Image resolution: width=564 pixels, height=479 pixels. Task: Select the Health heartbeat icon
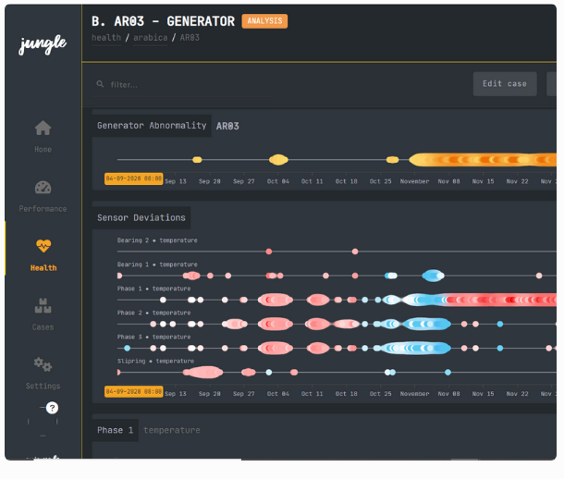43,247
